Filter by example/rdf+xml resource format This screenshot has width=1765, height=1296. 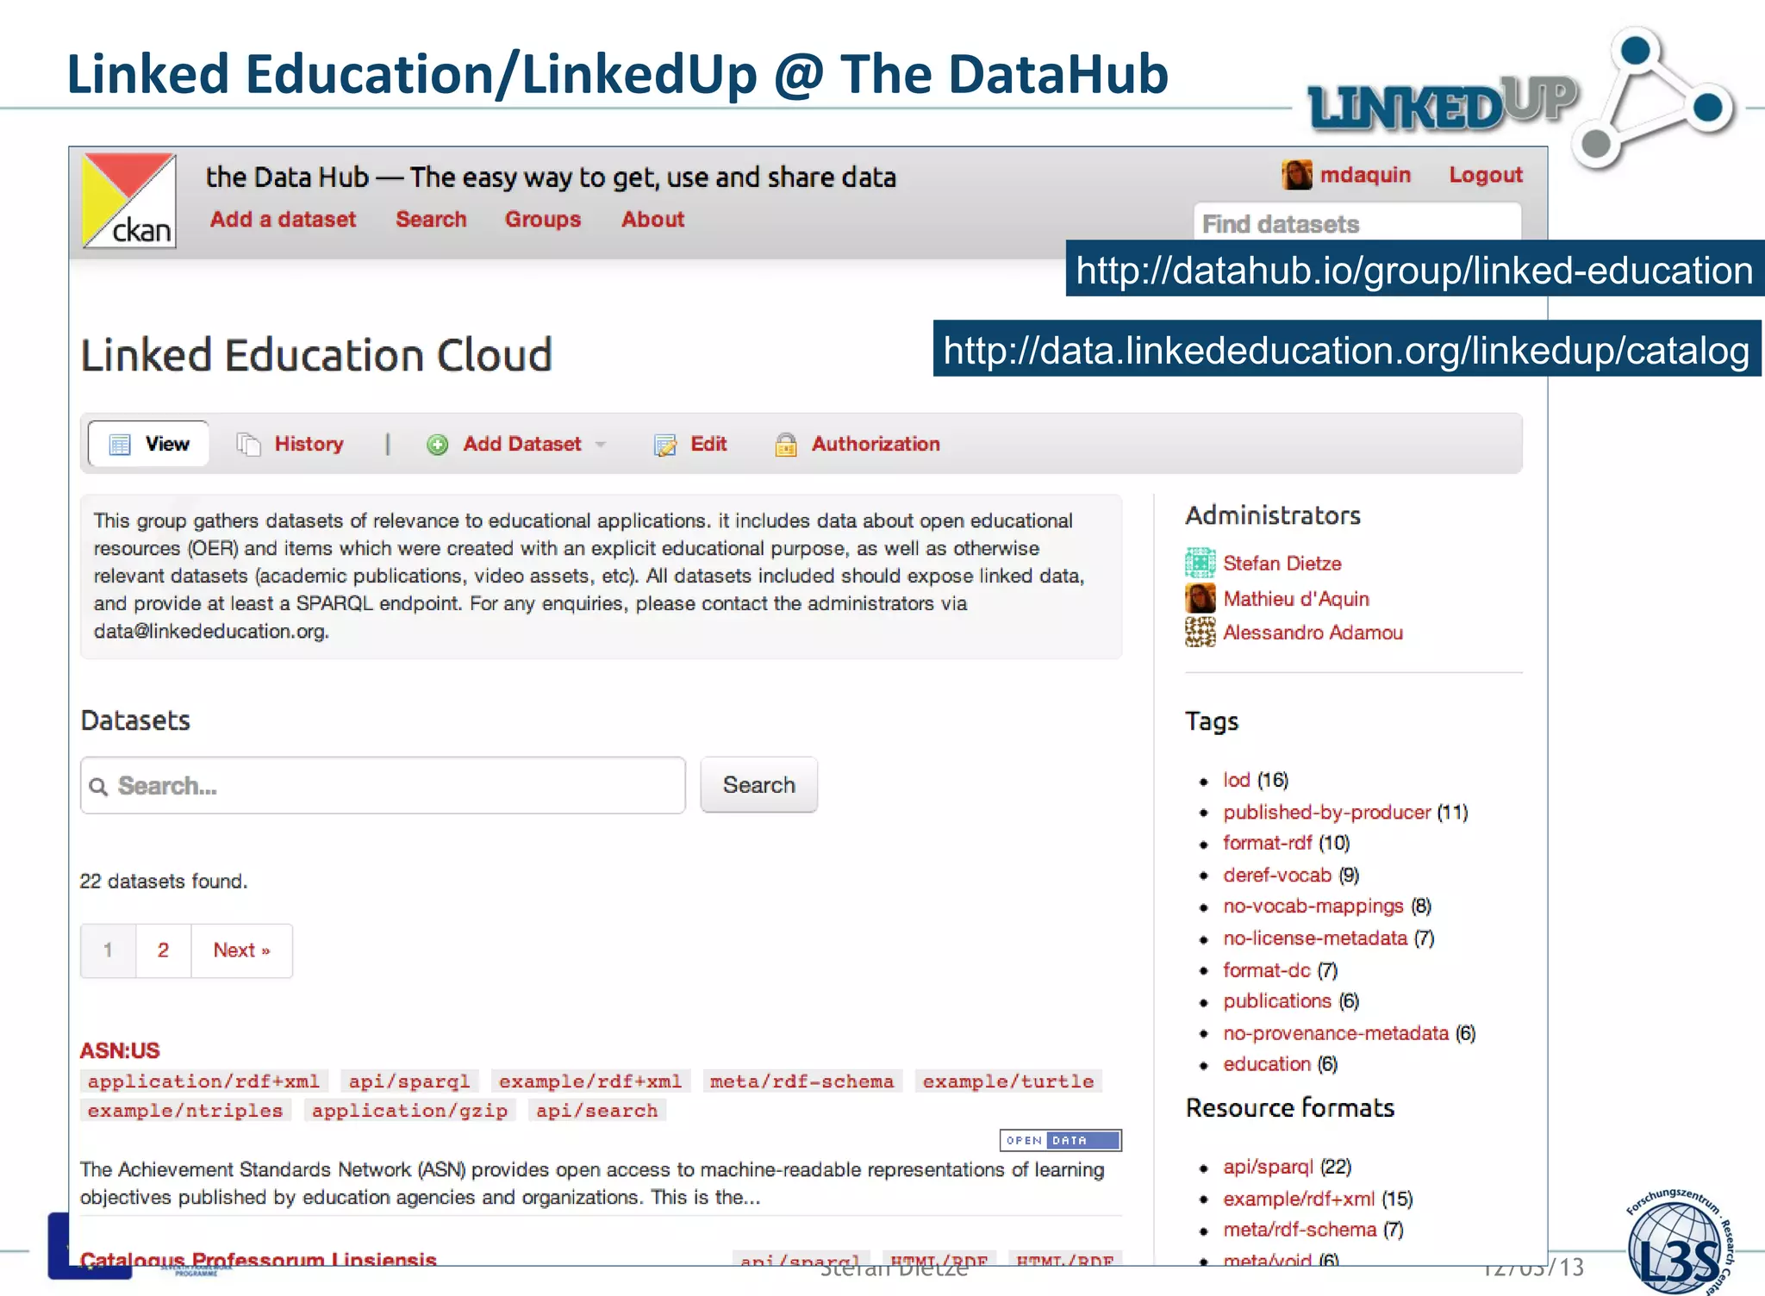click(x=1299, y=1199)
